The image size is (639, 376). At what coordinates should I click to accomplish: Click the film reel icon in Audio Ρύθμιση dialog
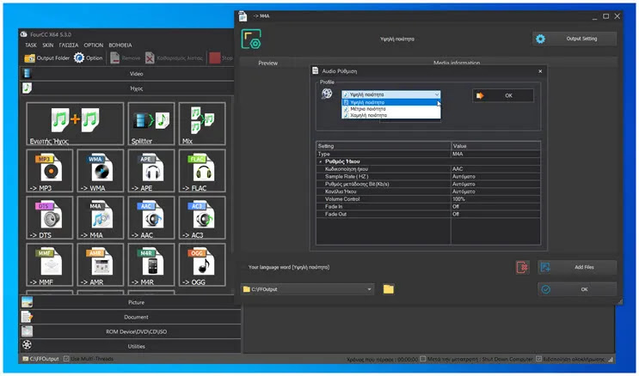coord(327,94)
